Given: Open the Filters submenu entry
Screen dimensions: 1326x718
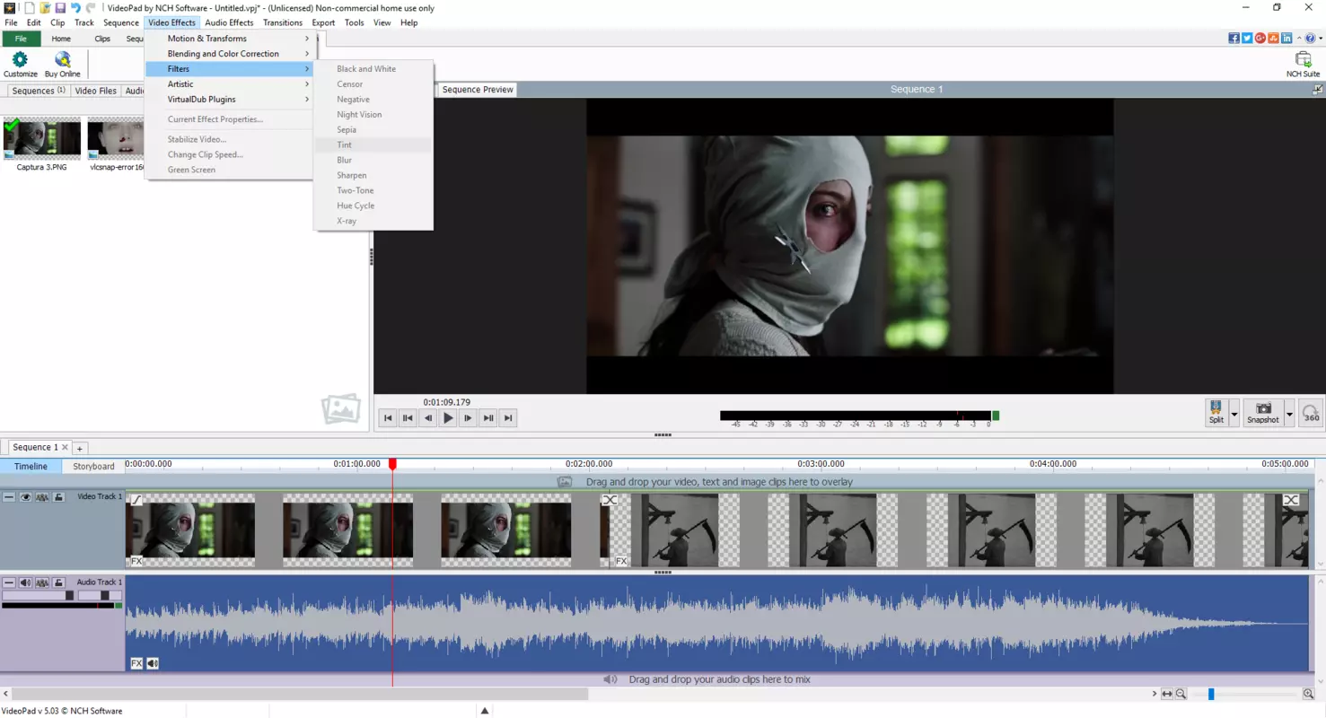Looking at the screenshot, I should coord(229,69).
